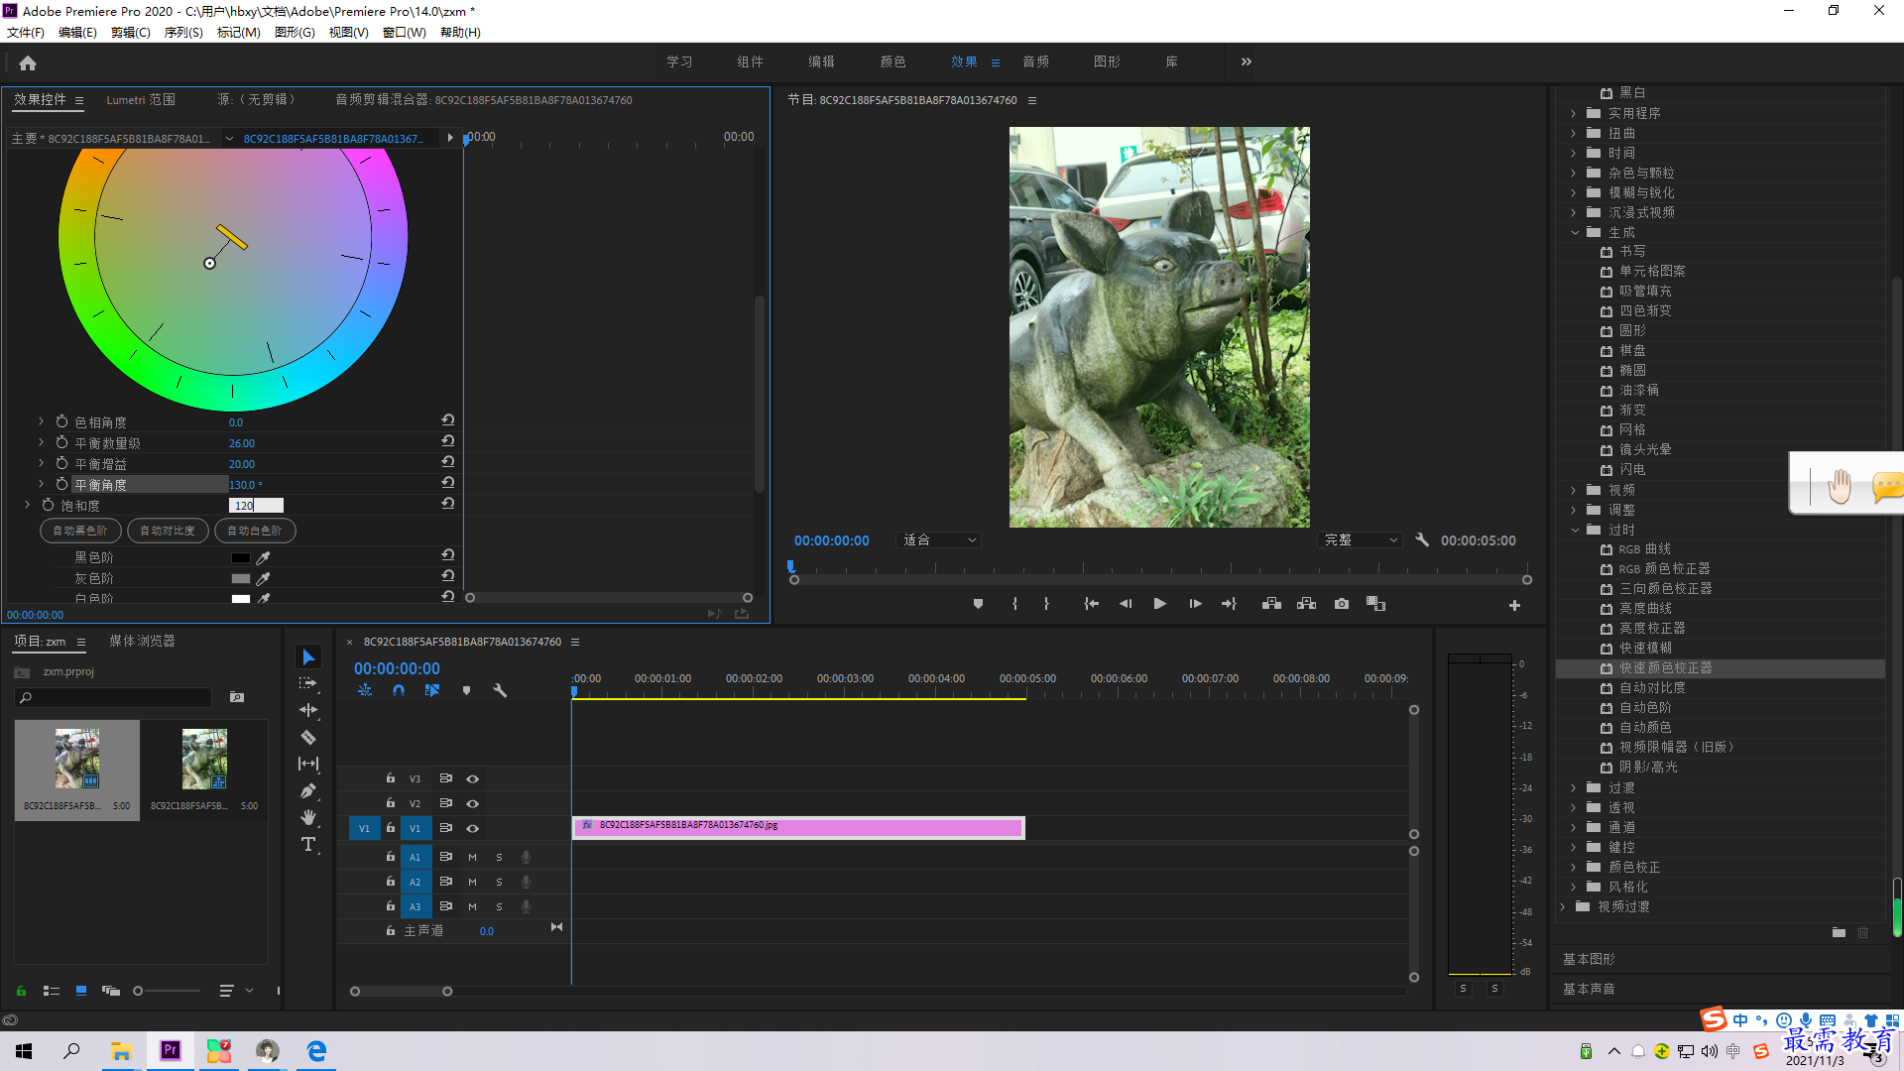Select the Type tool
The height and width of the screenshot is (1071, 1904).
[x=308, y=844]
